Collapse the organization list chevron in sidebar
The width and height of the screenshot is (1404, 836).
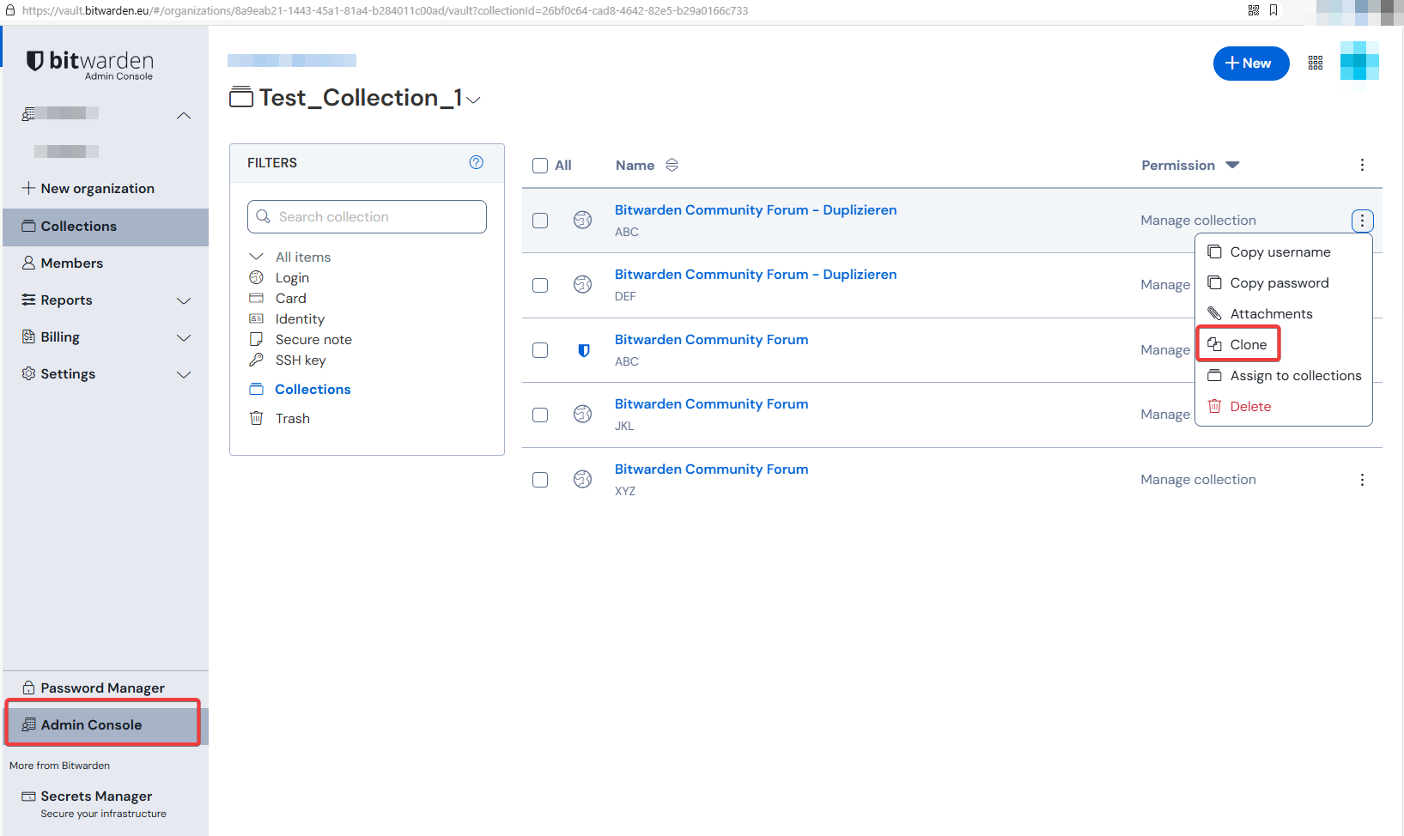pos(184,116)
